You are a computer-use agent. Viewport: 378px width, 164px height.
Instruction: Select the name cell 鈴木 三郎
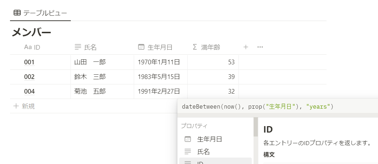click(x=102, y=77)
